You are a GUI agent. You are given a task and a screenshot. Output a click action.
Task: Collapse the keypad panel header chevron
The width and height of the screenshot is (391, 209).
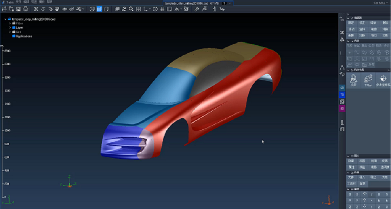coord(348,189)
